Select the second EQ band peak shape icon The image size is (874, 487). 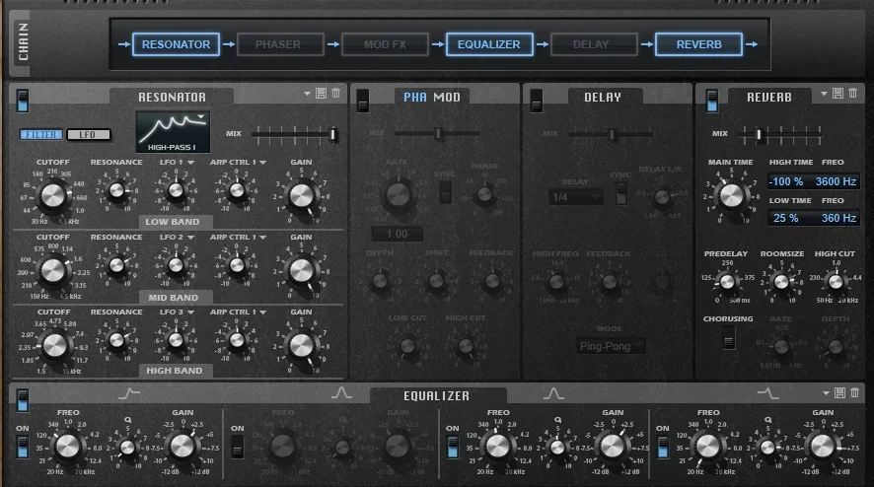pyautogui.click(x=341, y=393)
